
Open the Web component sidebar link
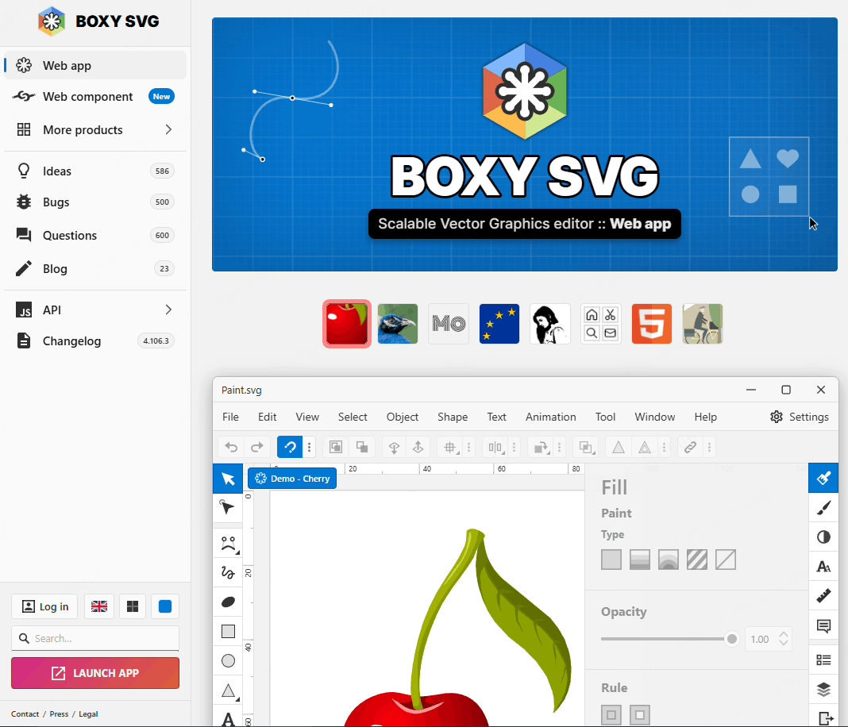pos(95,97)
